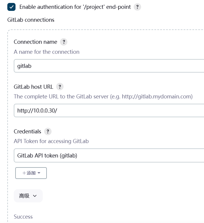Click 'API Token for accessing GitLab' description

point(51,141)
